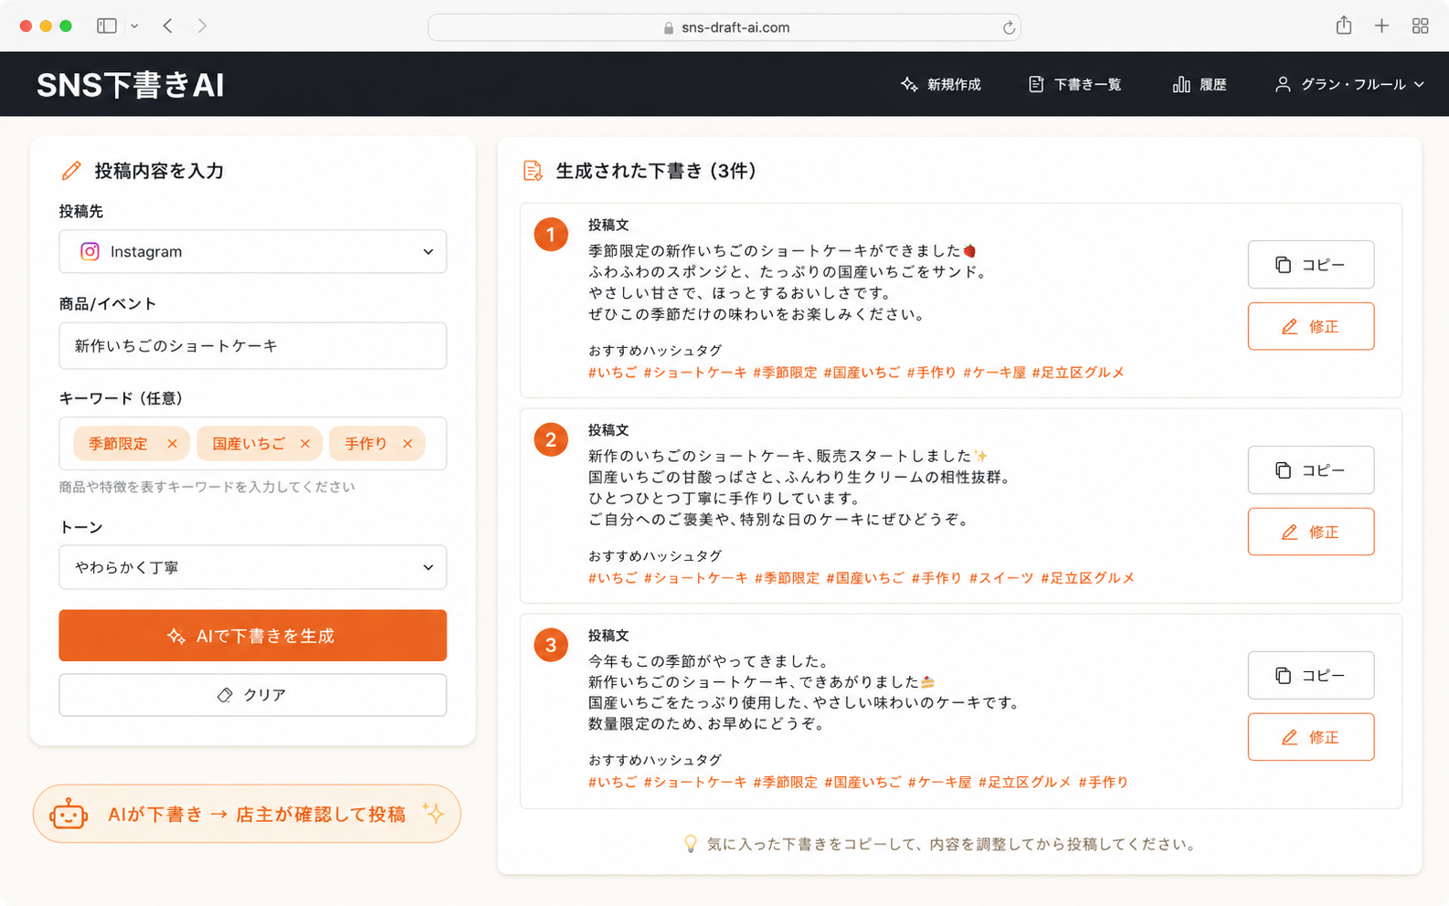Edit draft 1 with its 修正 button
Viewport: 1449px width, 906px height.
pyautogui.click(x=1311, y=326)
